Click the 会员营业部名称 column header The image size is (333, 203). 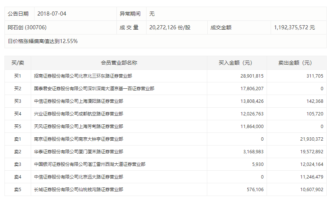tap(119, 63)
